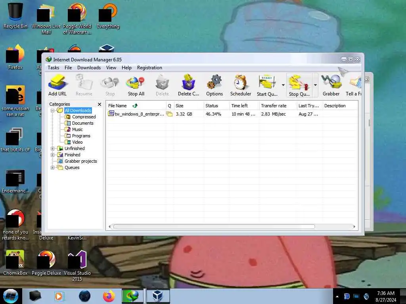Click the 3.32 GB size cell
This screenshot has width=406, height=304.
click(x=184, y=114)
